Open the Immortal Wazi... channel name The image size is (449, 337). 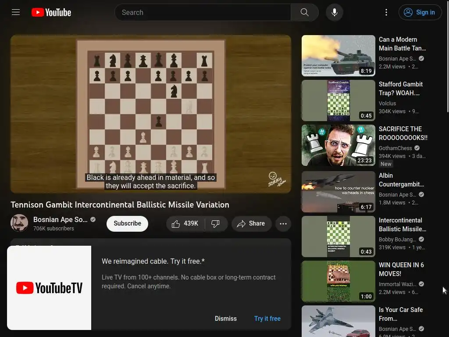coord(397,284)
